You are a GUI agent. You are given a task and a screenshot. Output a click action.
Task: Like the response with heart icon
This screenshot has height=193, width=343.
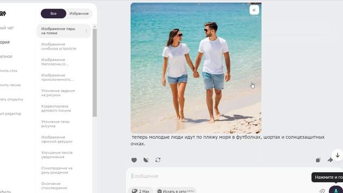tap(134, 160)
